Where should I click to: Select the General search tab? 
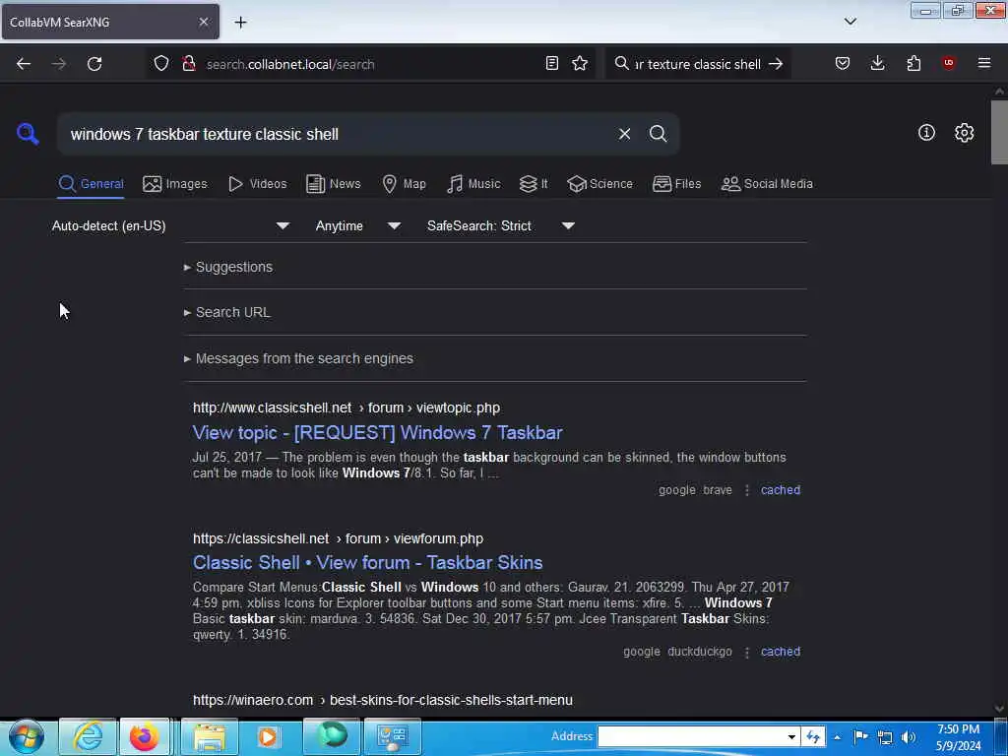91,184
